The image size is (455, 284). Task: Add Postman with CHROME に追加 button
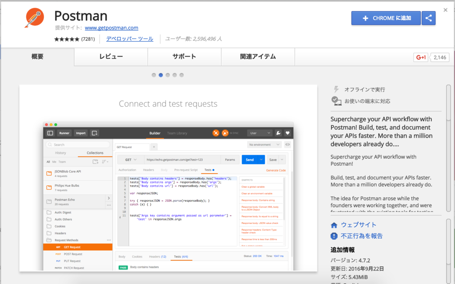386,18
